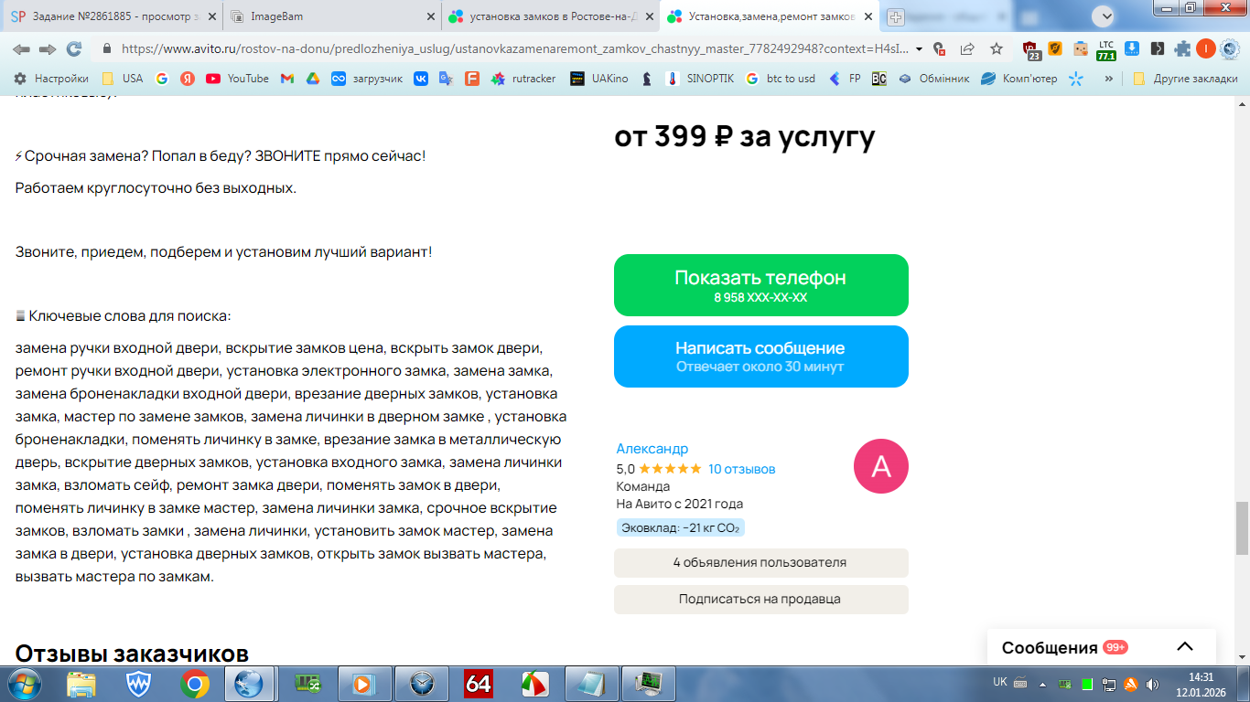The height and width of the screenshot is (702, 1250).
Task: Close the ImageBam tab
Action: point(430,16)
